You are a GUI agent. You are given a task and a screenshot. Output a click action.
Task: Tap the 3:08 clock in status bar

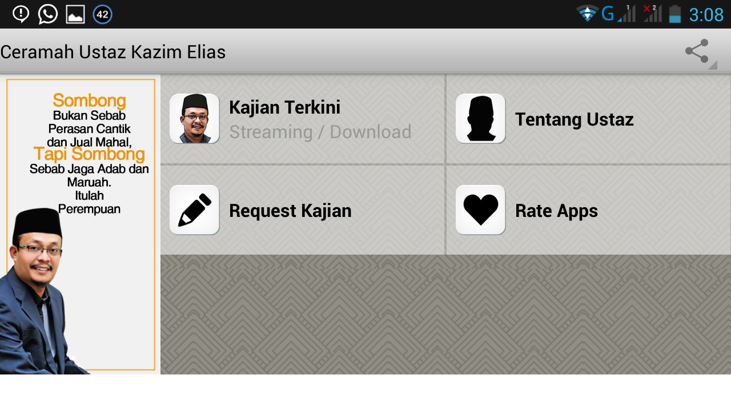point(706,15)
